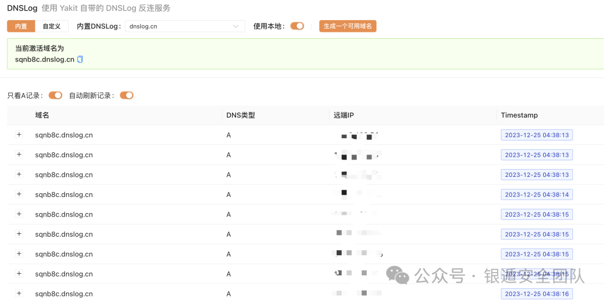Click the 域名 column header
The height and width of the screenshot is (300, 604).
tap(43, 115)
